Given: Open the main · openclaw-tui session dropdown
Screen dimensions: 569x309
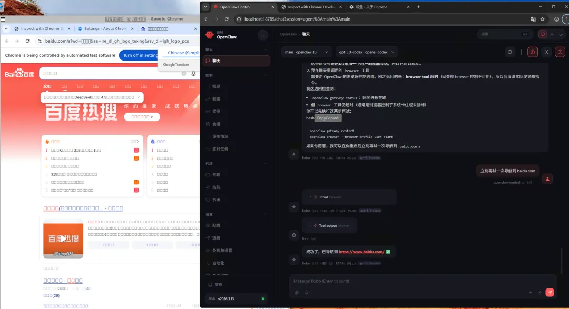Looking at the screenshot, I should coord(307,52).
